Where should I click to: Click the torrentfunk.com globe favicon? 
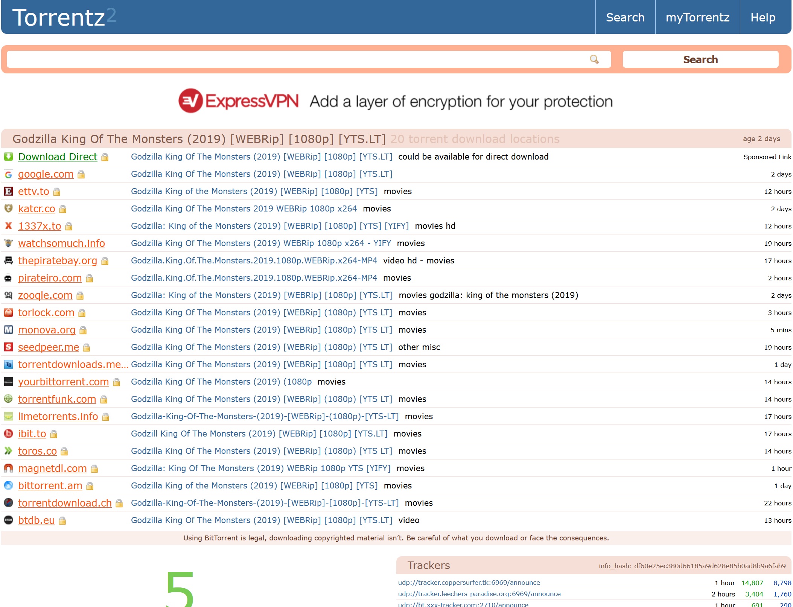[8, 399]
